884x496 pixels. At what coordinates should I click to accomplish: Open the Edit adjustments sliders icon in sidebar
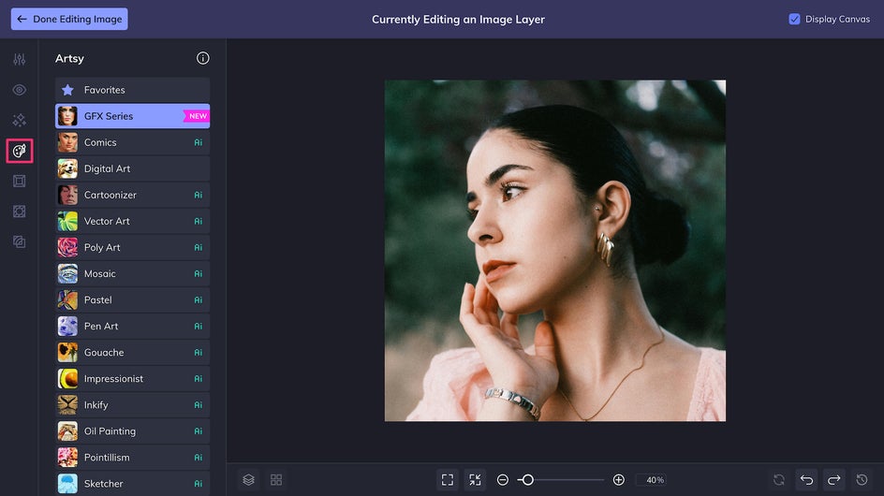tap(19, 59)
